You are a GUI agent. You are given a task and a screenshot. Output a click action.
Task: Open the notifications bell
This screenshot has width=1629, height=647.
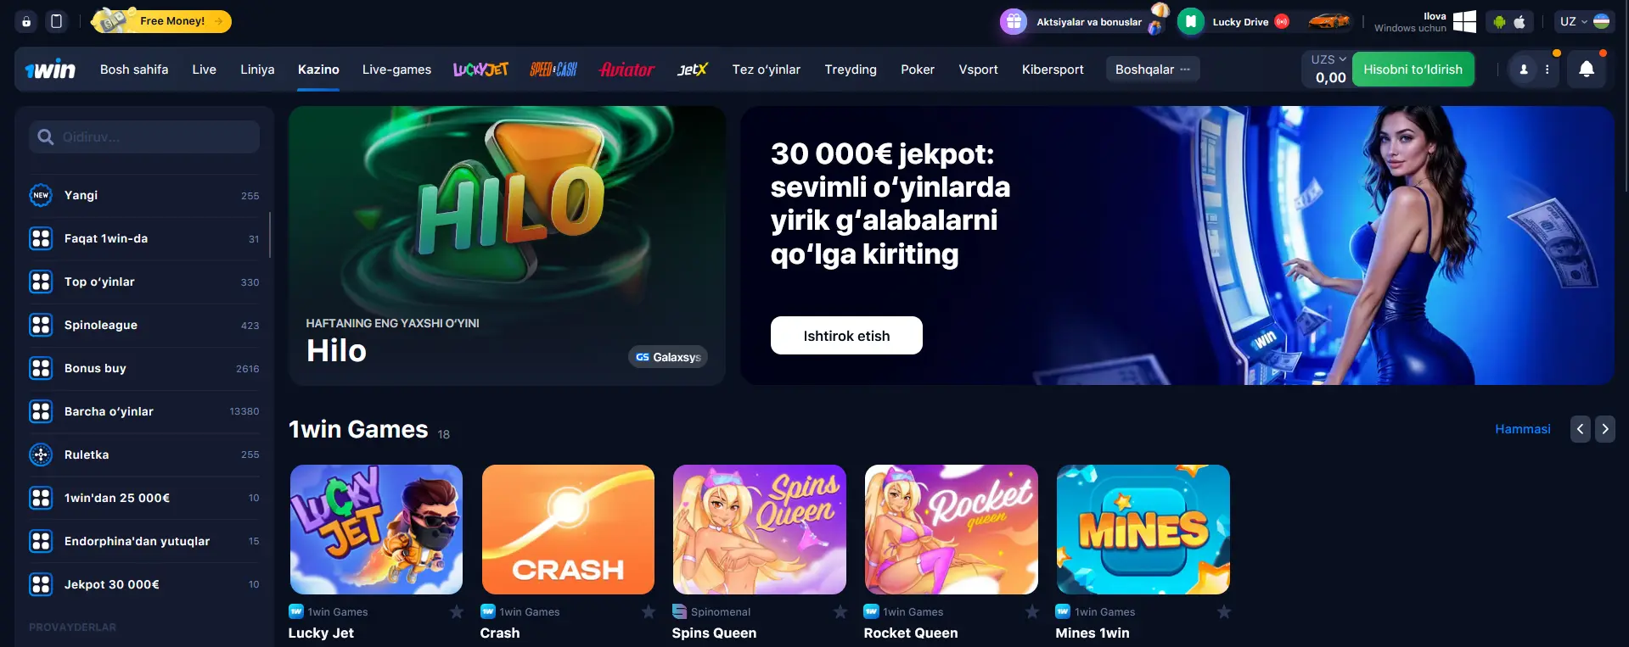tap(1586, 70)
